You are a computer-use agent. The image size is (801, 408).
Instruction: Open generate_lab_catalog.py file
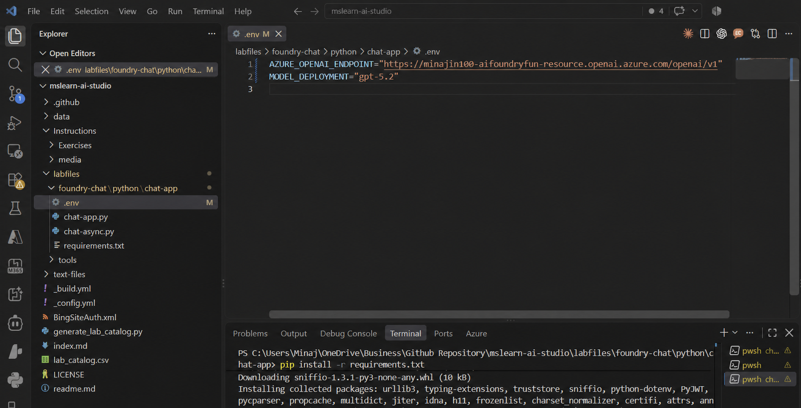(98, 331)
